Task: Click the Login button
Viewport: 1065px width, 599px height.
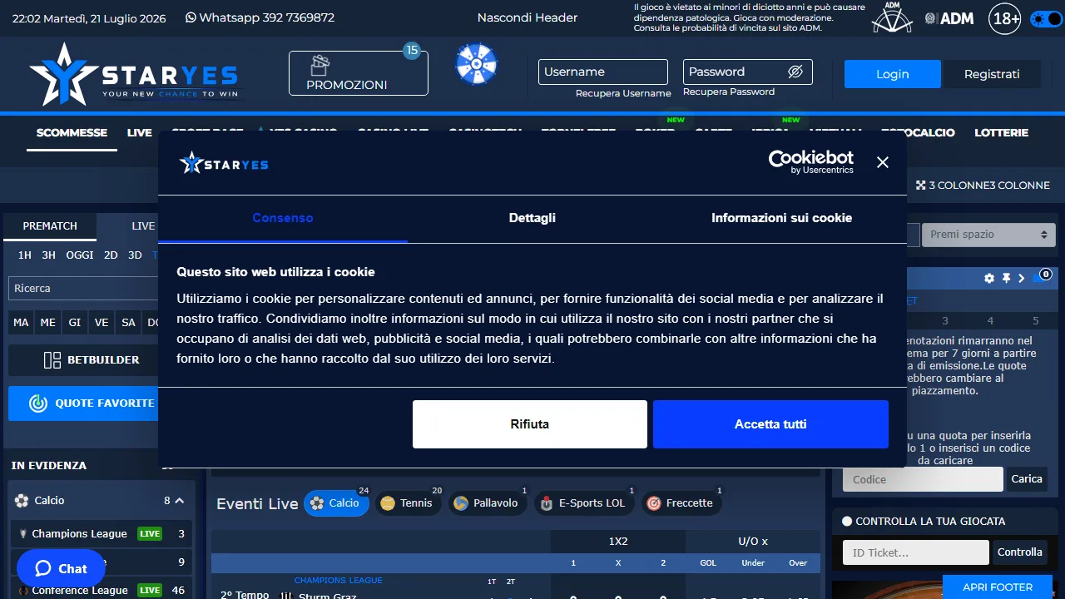Action: pyautogui.click(x=893, y=74)
